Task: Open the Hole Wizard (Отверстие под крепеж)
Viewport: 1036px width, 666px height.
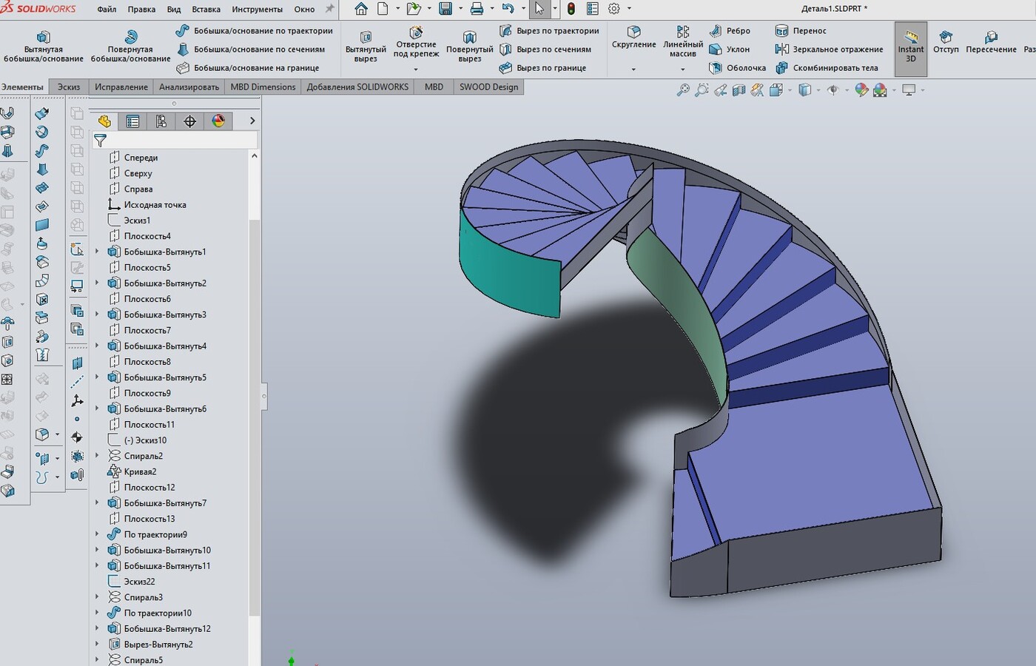Action: tap(416, 33)
